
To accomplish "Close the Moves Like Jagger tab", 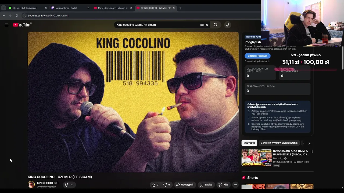I will tap(131, 8).
